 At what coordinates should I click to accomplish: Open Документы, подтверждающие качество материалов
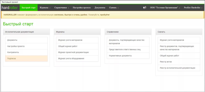tap(128, 42)
